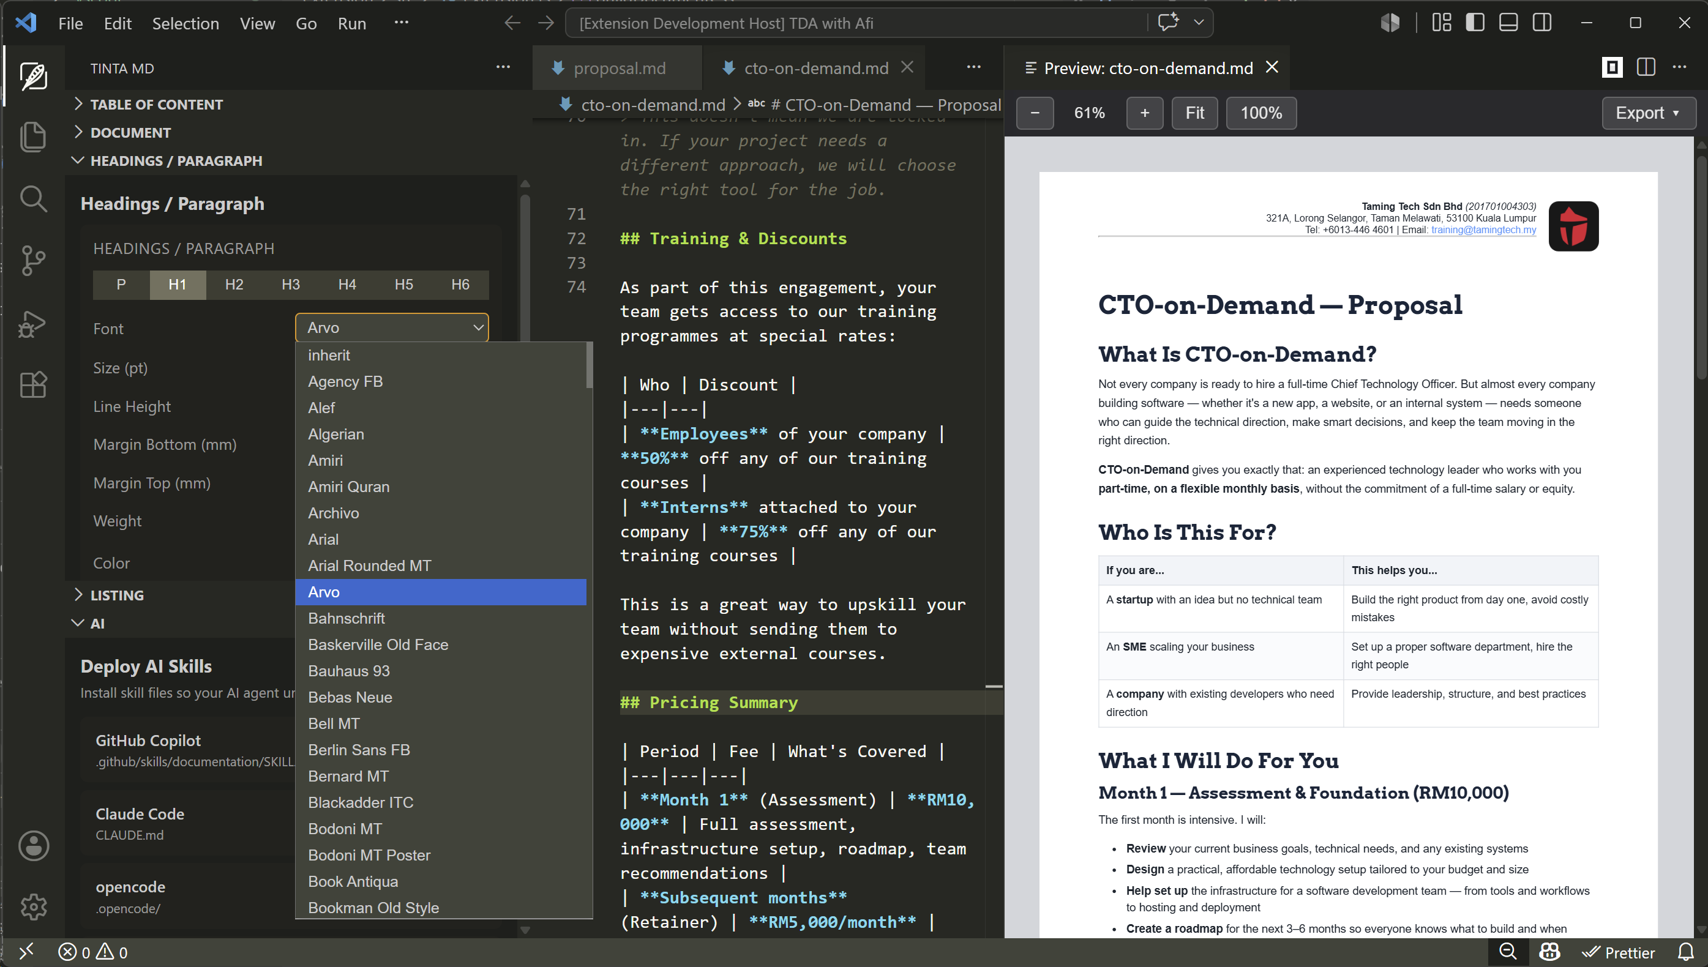Viewport: 1708px width, 967px height.
Task: Open the File menu
Action: (70, 23)
